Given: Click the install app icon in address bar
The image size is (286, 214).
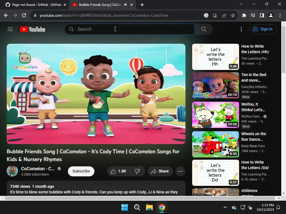Looking at the screenshot, I should pos(215,16).
